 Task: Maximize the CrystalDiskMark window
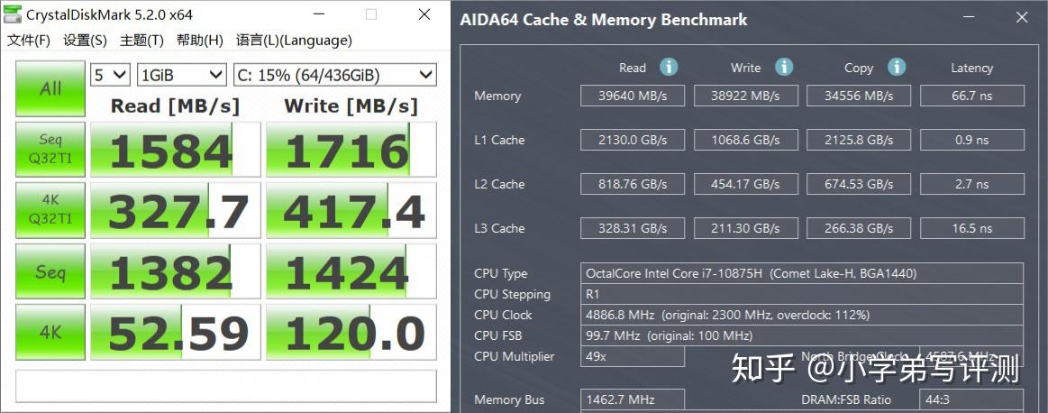coord(371,14)
